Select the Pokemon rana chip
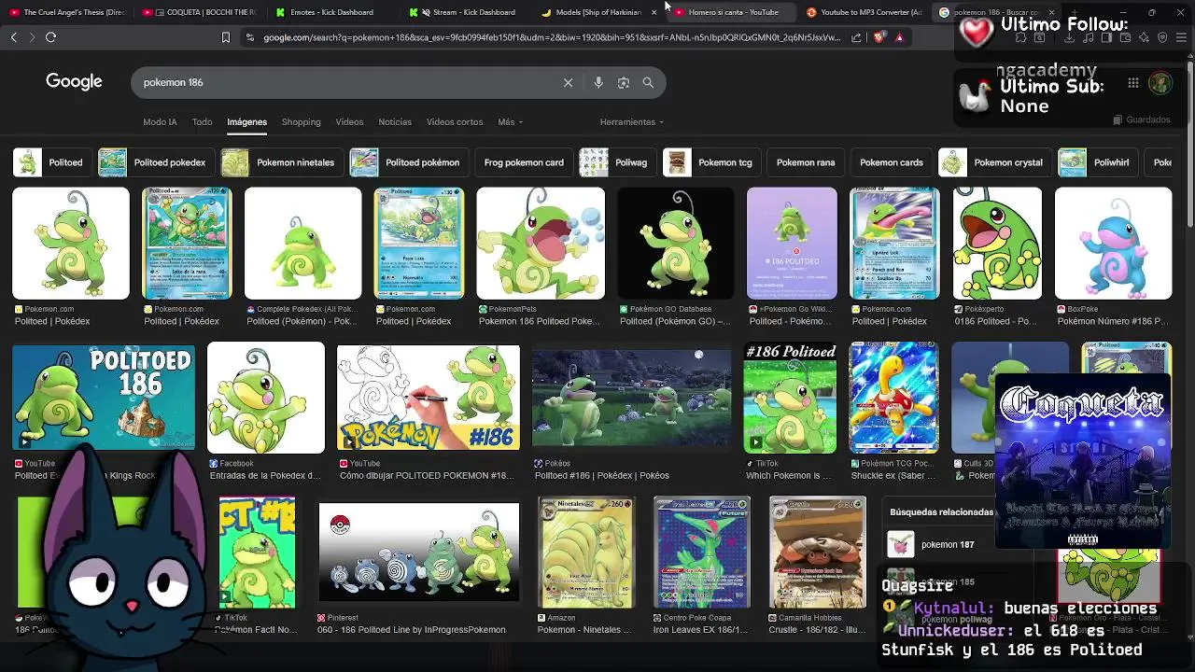Screen dimensions: 1195x672 [x=806, y=162]
